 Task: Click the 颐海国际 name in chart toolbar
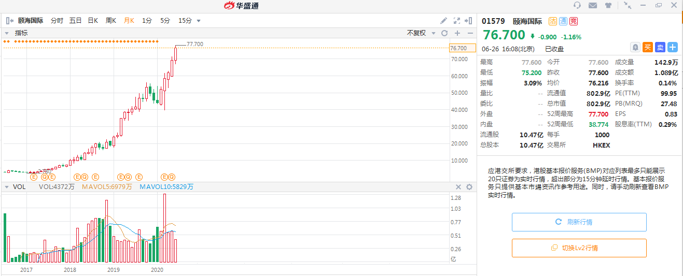31,21
